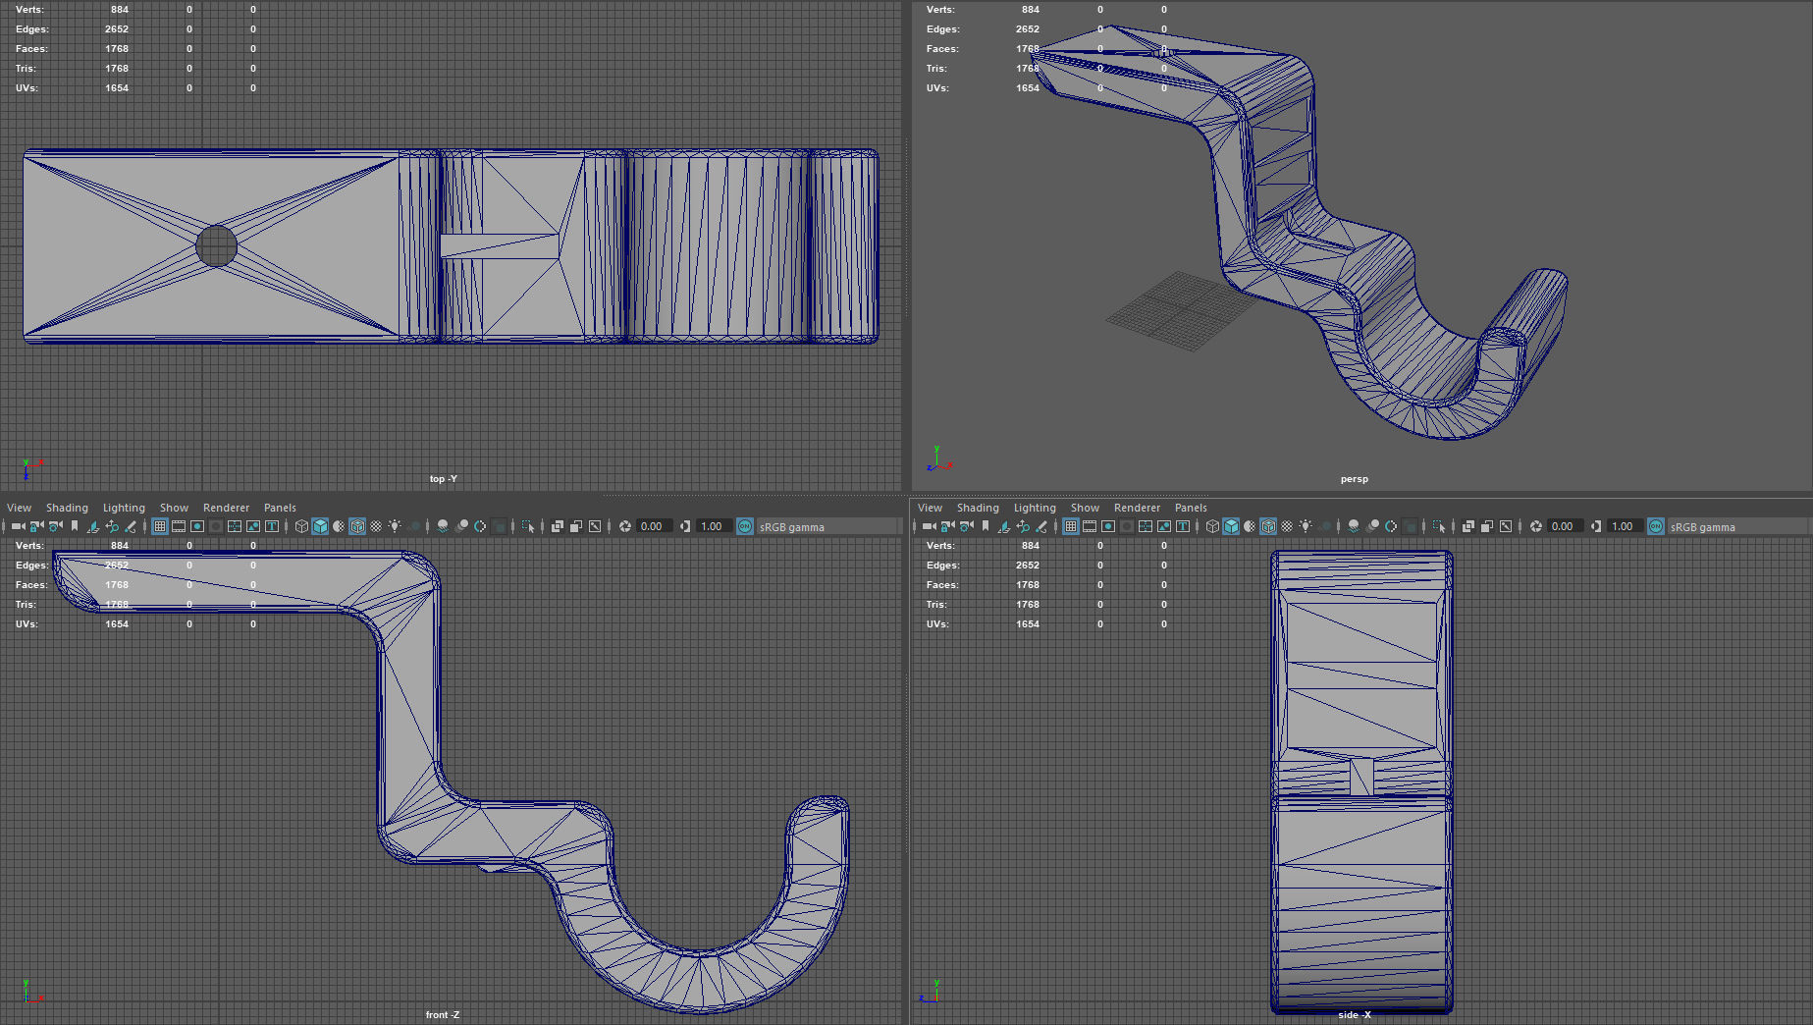Toggle Resolution Gate in front panel toolbar

(x=197, y=526)
